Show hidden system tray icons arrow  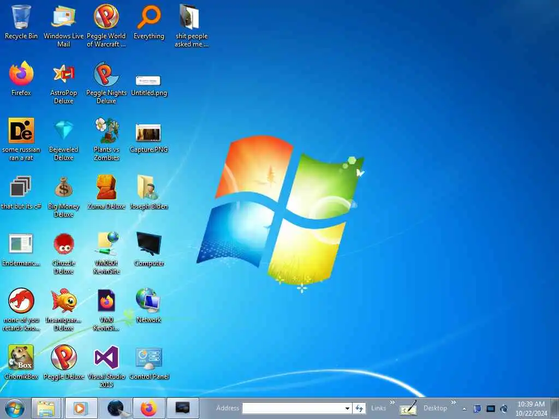(465, 409)
